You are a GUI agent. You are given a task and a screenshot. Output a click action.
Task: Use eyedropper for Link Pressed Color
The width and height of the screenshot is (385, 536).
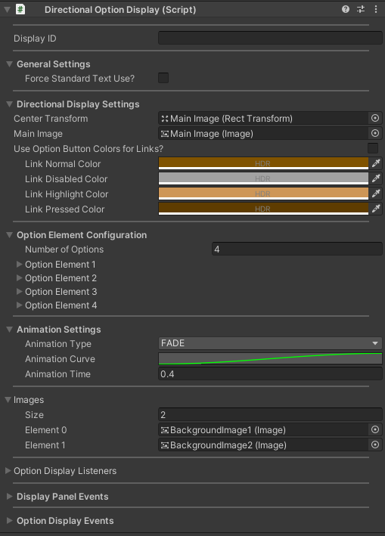(376, 209)
